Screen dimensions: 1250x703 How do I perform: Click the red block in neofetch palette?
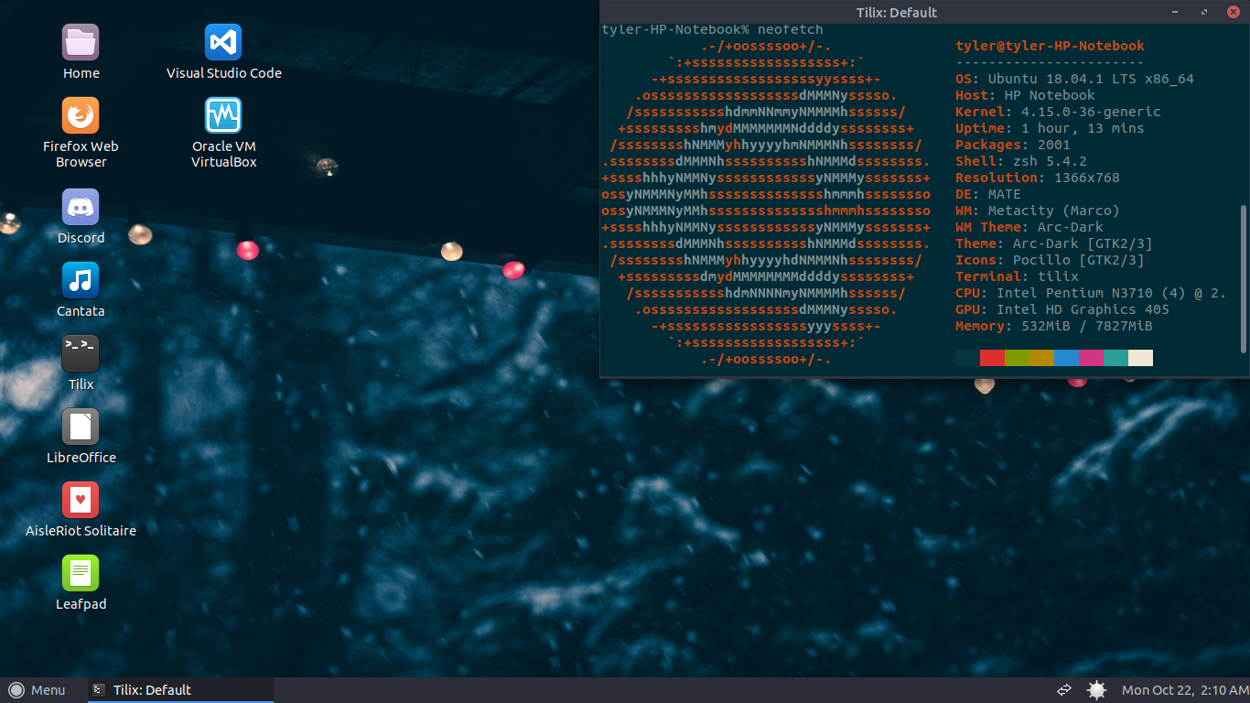[x=992, y=358]
